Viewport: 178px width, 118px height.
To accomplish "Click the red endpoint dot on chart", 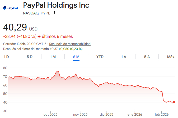I will [x=174, y=102].
